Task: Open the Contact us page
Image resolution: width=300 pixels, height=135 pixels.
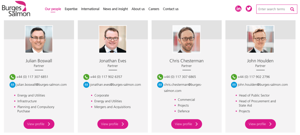Action: click(x=171, y=9)
